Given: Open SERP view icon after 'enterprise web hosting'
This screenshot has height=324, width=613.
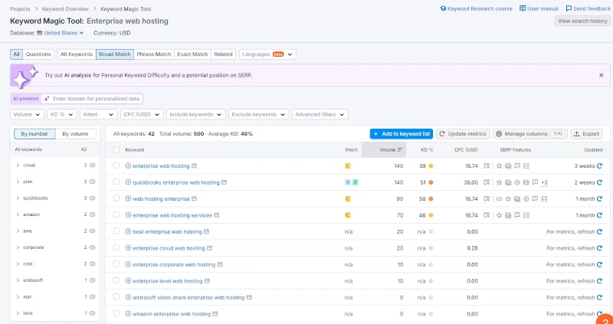Looking at the screenshot, I should click(x=195, y=165).
